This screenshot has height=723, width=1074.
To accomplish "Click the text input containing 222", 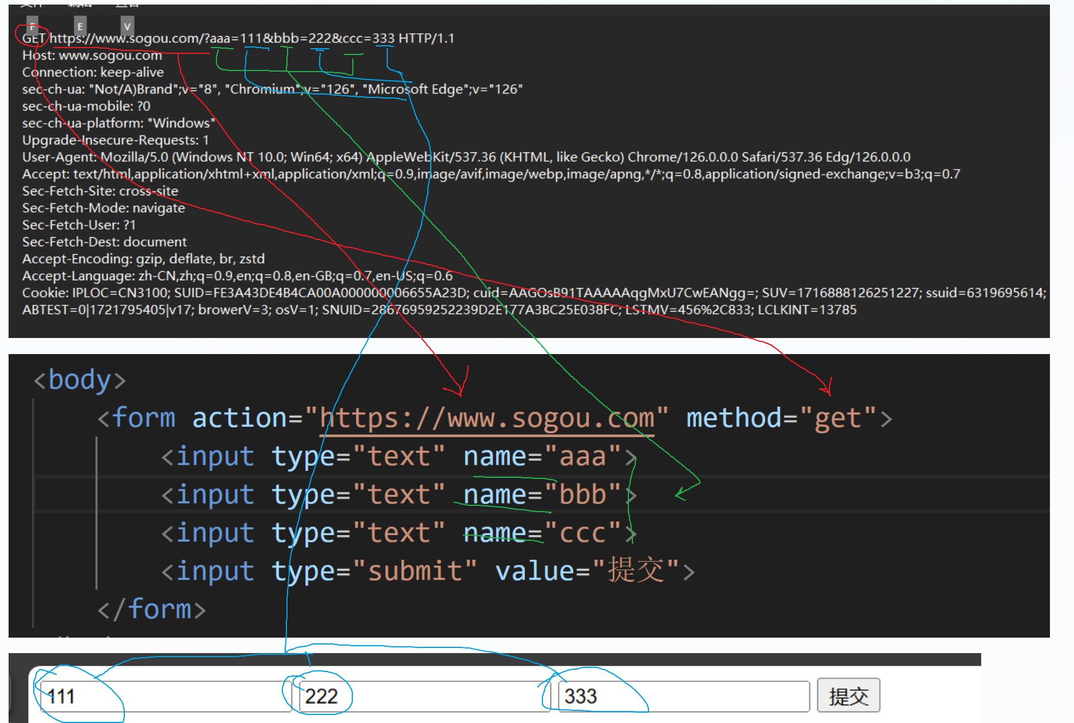I will click(x=424, y=696).
